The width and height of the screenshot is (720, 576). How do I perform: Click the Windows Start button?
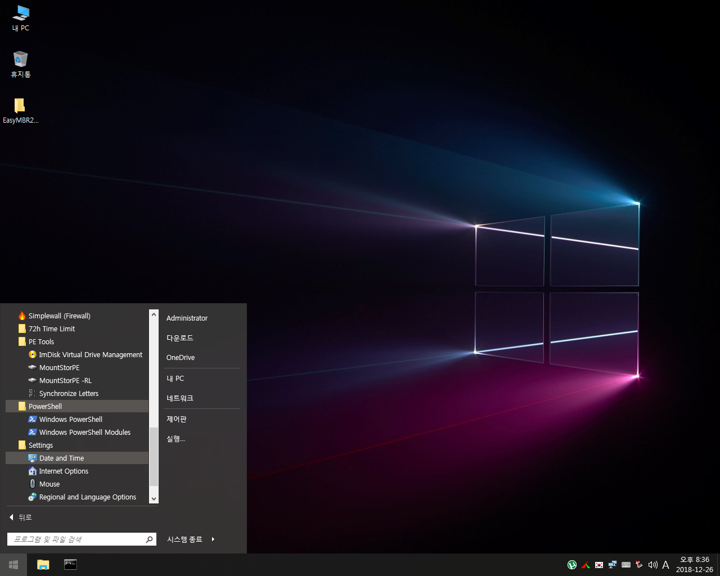[x=13, y=565]
